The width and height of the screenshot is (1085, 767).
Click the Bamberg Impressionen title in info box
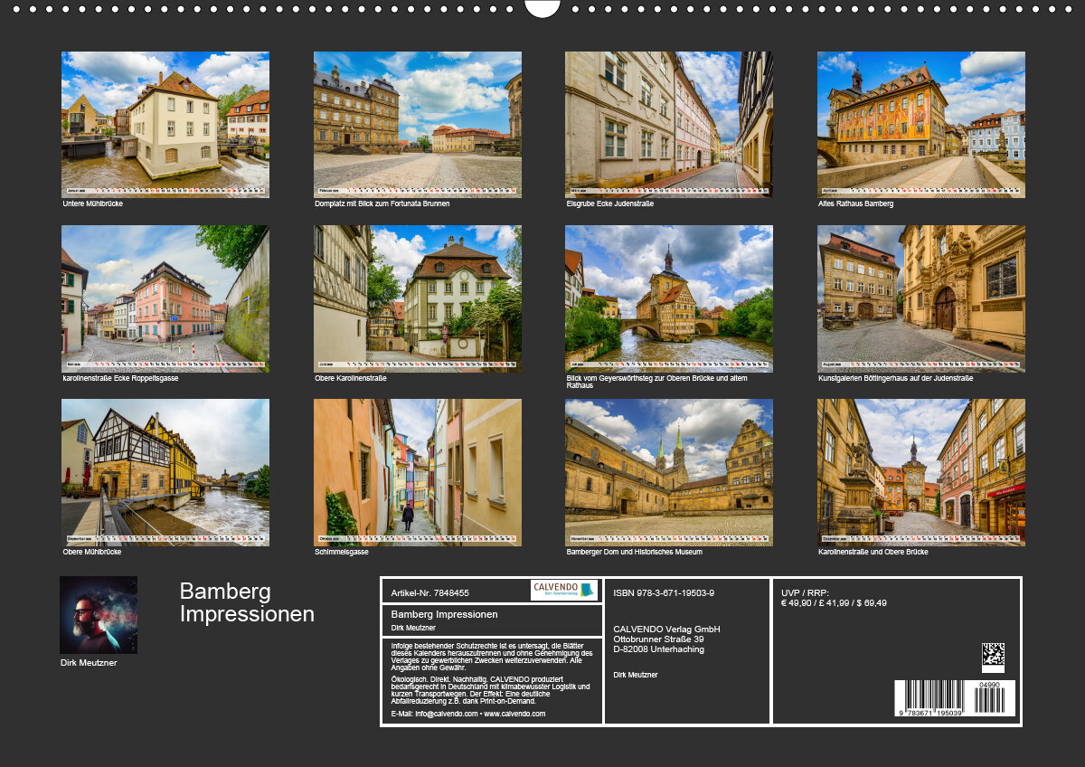coord(444,614)
